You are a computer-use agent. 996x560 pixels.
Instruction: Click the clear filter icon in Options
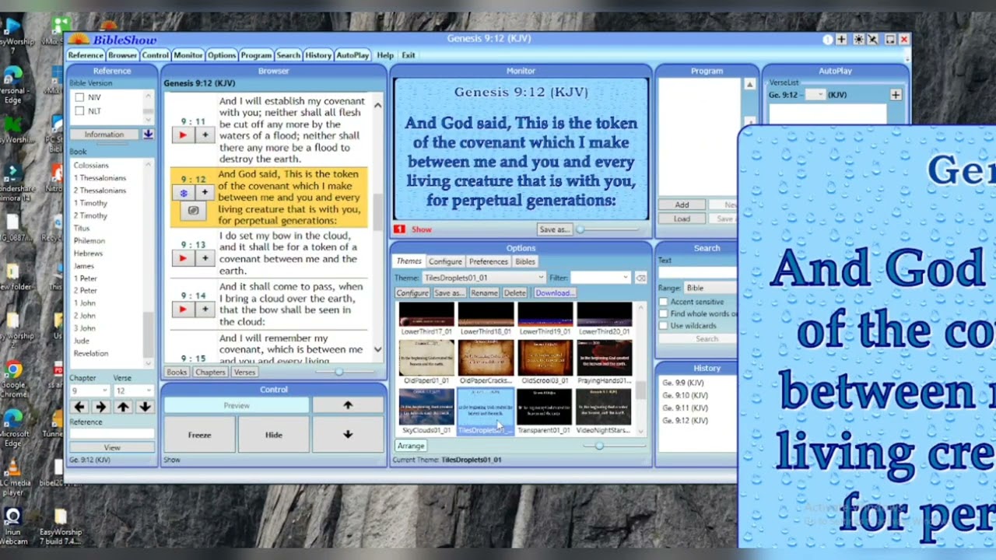640,278
